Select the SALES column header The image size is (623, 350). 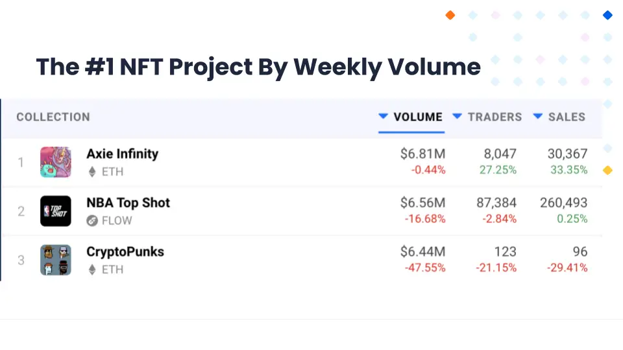click(x=567, y=117)
